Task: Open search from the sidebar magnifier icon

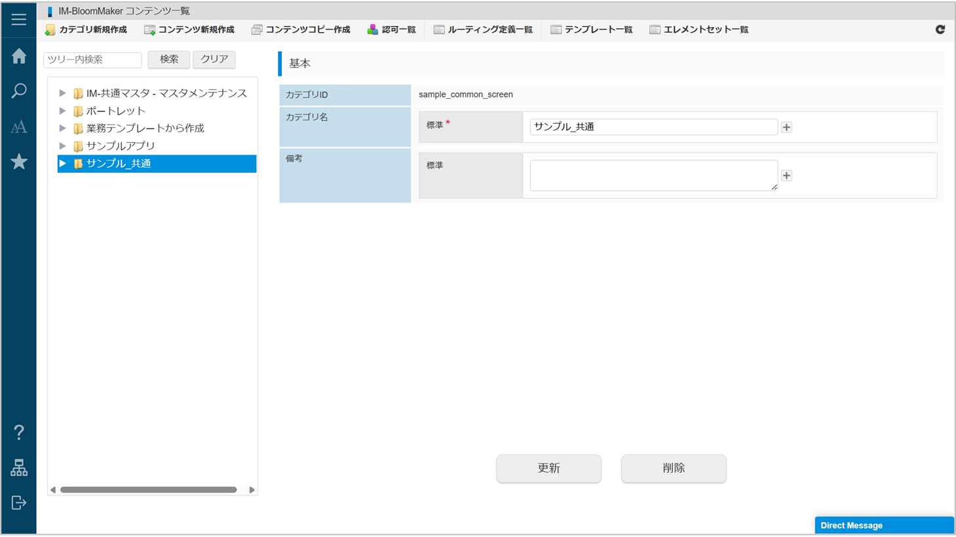Action: pos(18,91)
